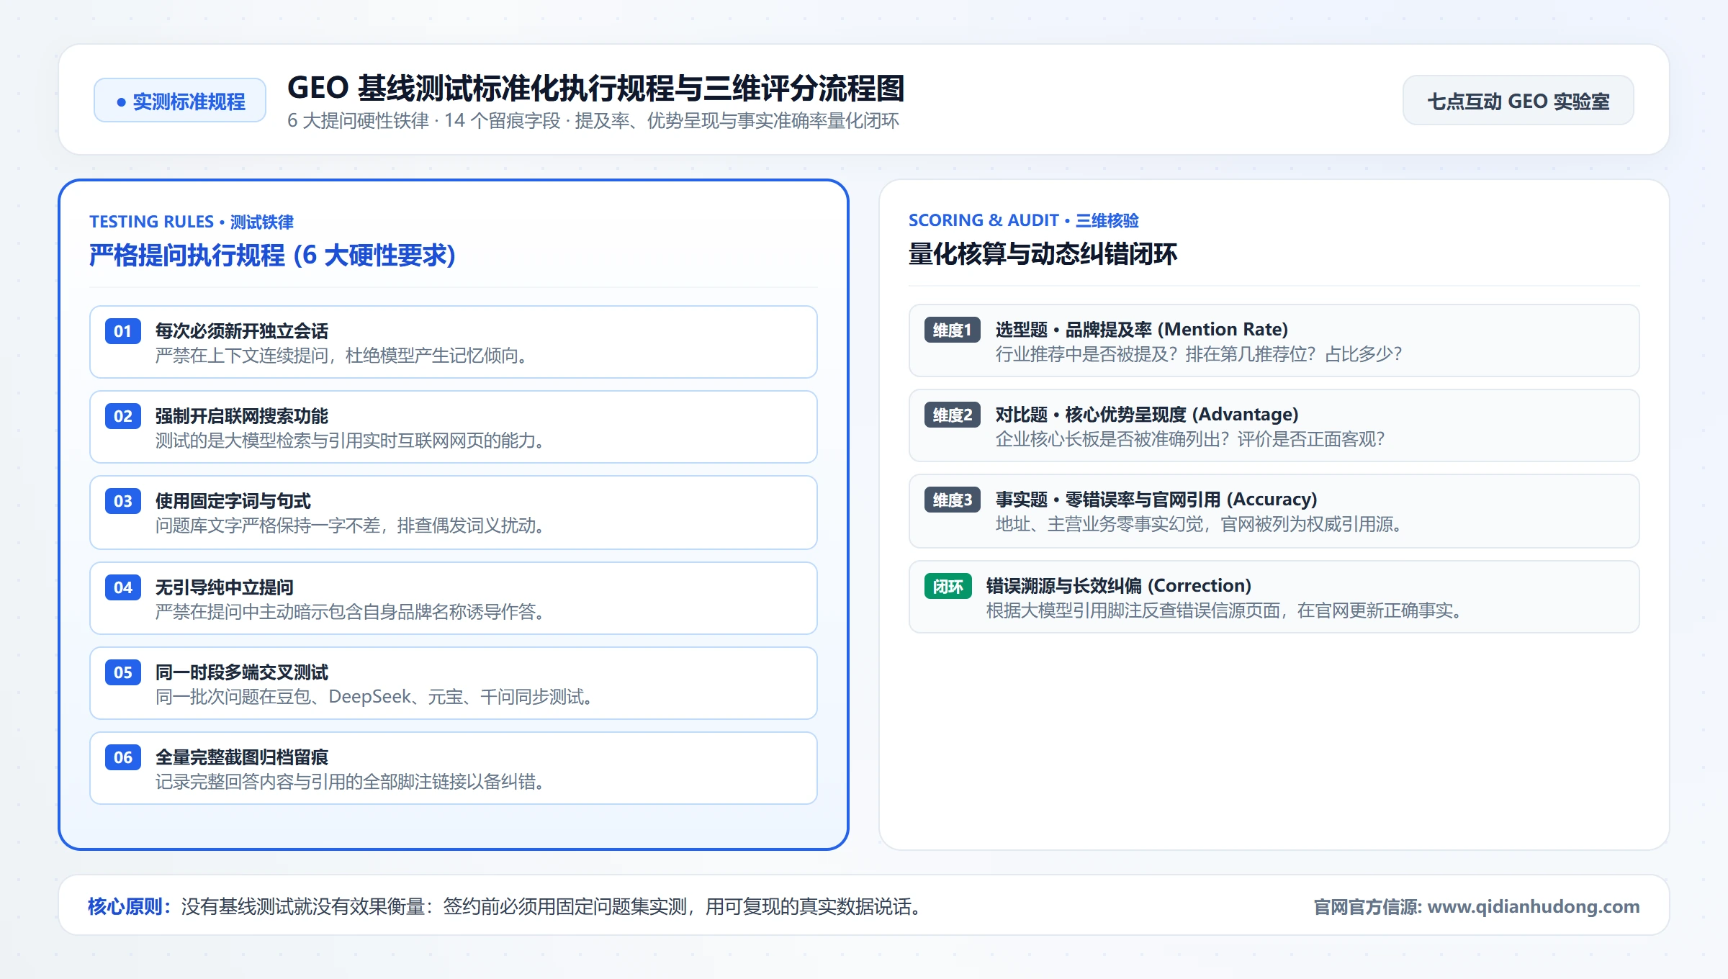
Task: Select the 使用固定字词与句式 rule title
Action: (233, 501)
